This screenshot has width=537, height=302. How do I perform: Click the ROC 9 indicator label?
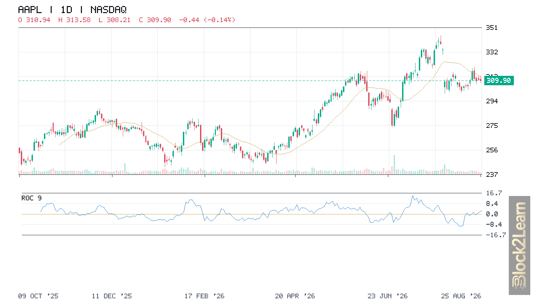[32, 198]
